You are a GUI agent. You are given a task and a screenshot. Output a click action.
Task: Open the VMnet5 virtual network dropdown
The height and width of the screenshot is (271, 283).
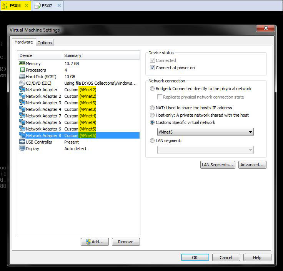pos(205,132)
